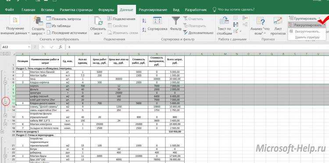
Task: Switch to the Формулы tab
Action: tap(106, 10)
